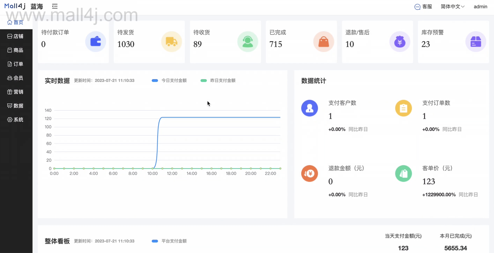This screenshot has height=253, width=494.
Task: Open the admin account dropdown
Action: pos(480,7)
